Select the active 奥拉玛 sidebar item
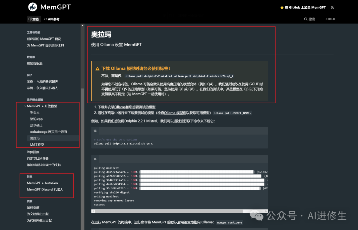 coord(53,138)
